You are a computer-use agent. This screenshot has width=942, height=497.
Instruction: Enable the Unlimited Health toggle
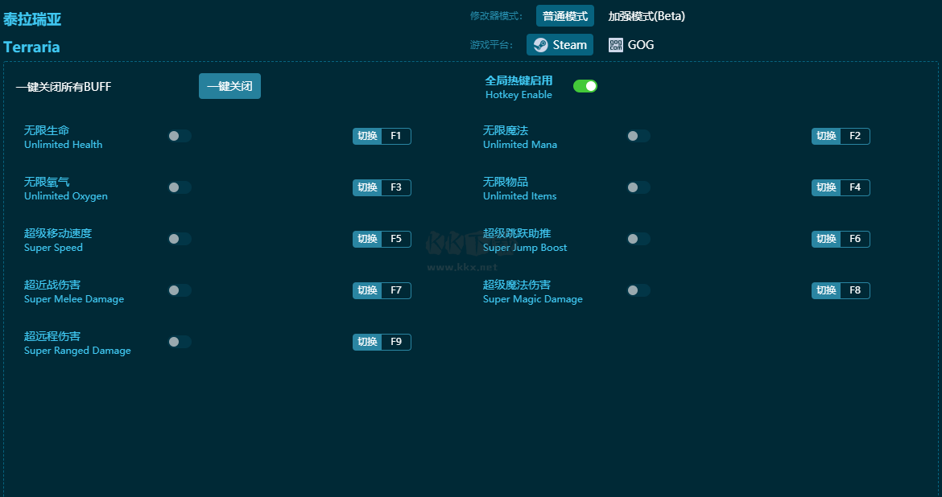pos(180,136)
